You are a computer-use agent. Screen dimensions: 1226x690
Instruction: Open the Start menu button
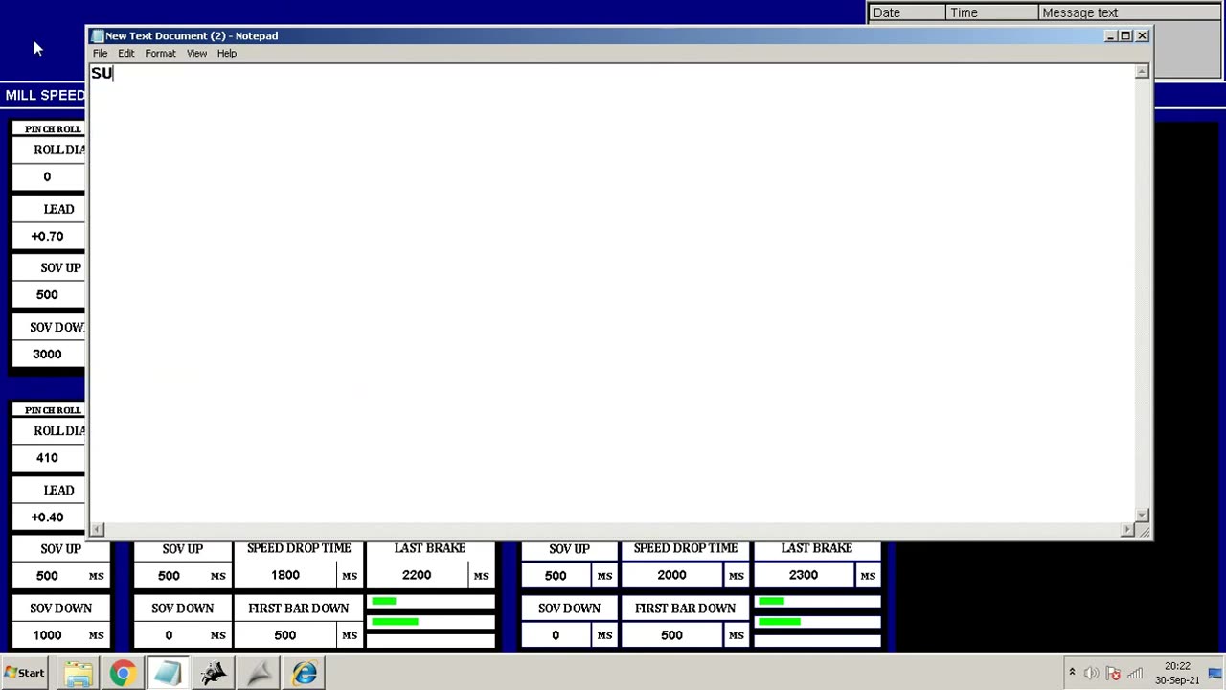click(25, 673)
